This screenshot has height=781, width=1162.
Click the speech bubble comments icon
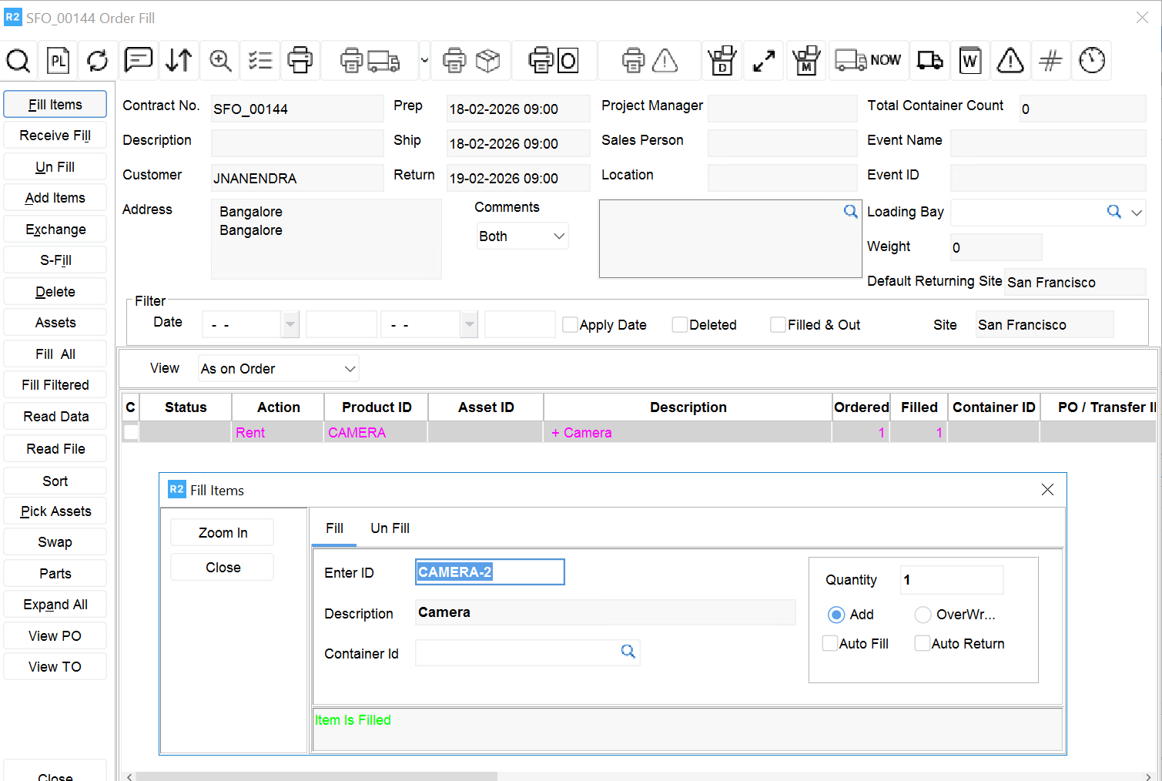139,60
